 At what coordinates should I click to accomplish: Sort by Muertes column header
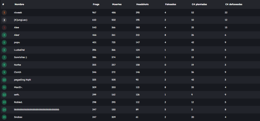click(x=117, y=5)
